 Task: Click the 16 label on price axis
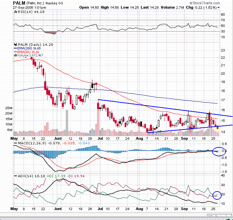[223, 110]
